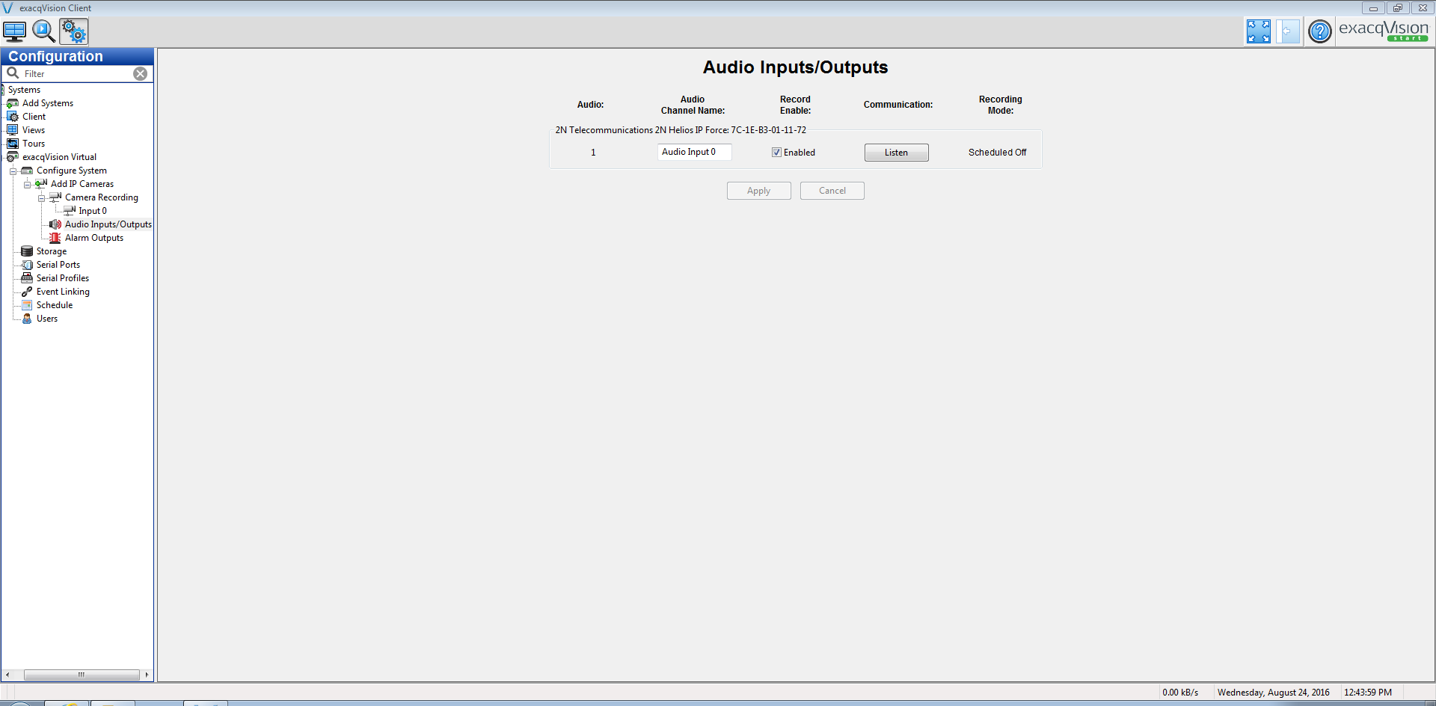This screenshot has height=706, width=1436.
Task: Click into the Filter search field
Action: tap(77, 73)
